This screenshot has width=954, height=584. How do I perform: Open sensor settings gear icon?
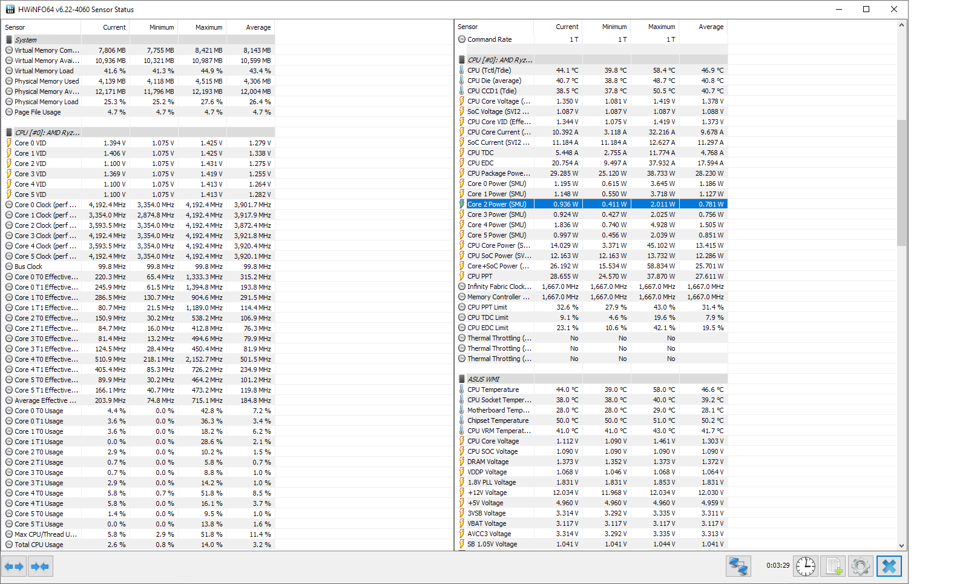860,566
